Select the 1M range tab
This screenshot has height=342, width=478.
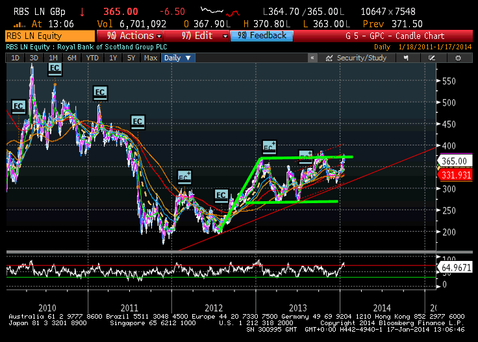tap(53, 58)
